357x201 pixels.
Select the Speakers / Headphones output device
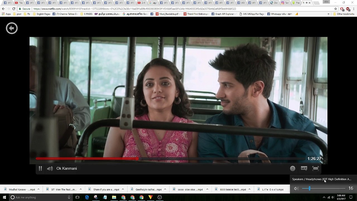322,179
